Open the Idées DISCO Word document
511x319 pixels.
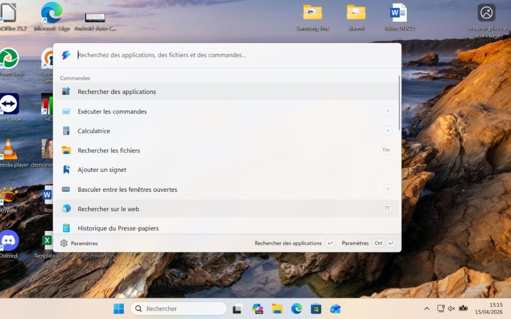399,13
